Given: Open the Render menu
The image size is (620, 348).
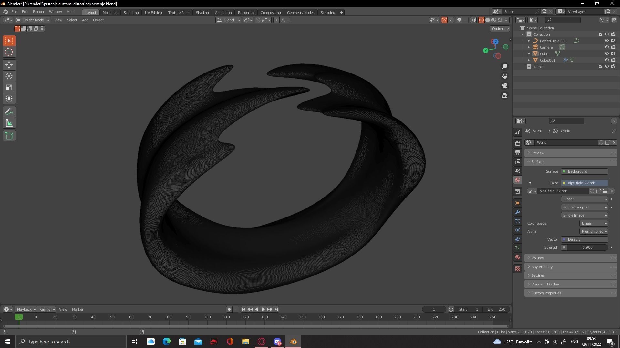Looking at the screenshot, I should pyautogui.click(x=38, y=12).
